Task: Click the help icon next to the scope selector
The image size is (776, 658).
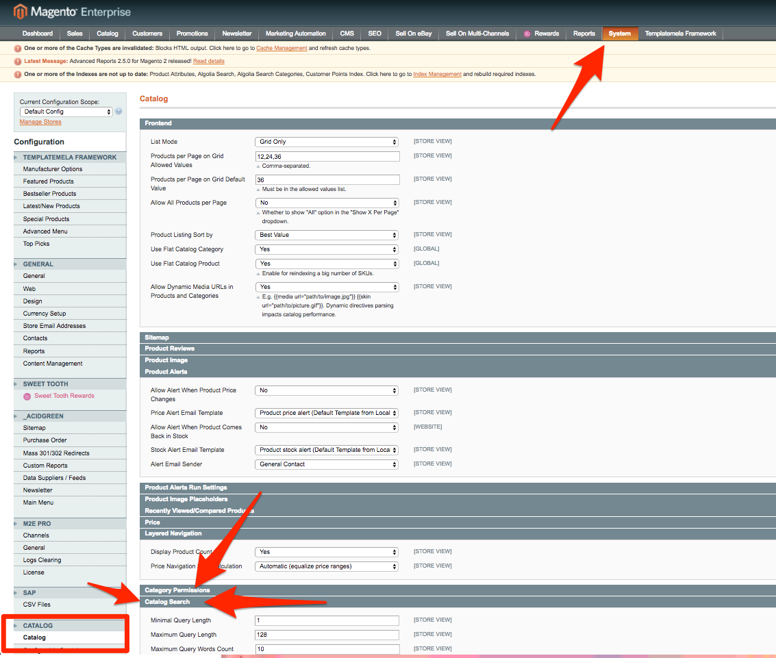Action: click(118, 112)
